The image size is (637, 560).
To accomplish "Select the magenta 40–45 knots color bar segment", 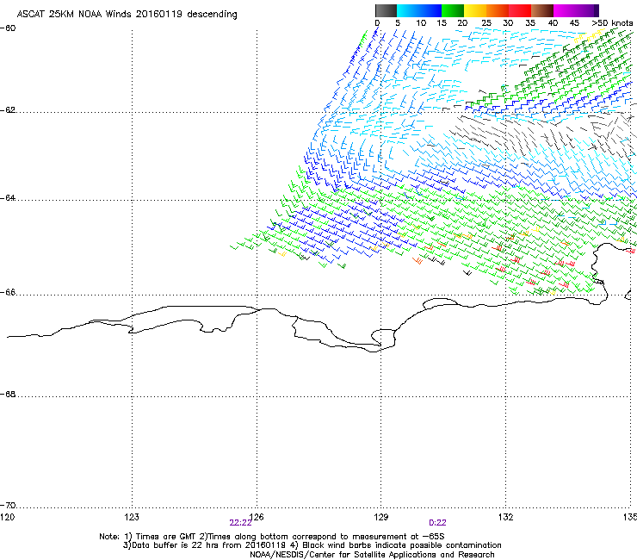I will (x=565, y=10).
